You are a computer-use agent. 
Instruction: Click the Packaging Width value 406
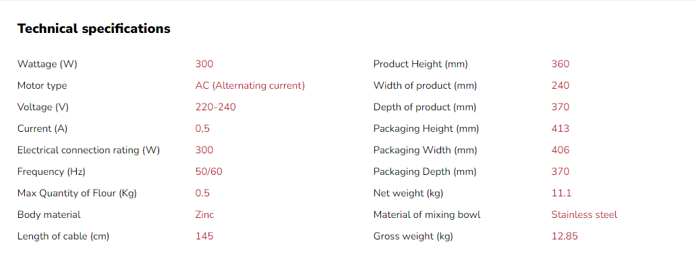coord(560,150)
